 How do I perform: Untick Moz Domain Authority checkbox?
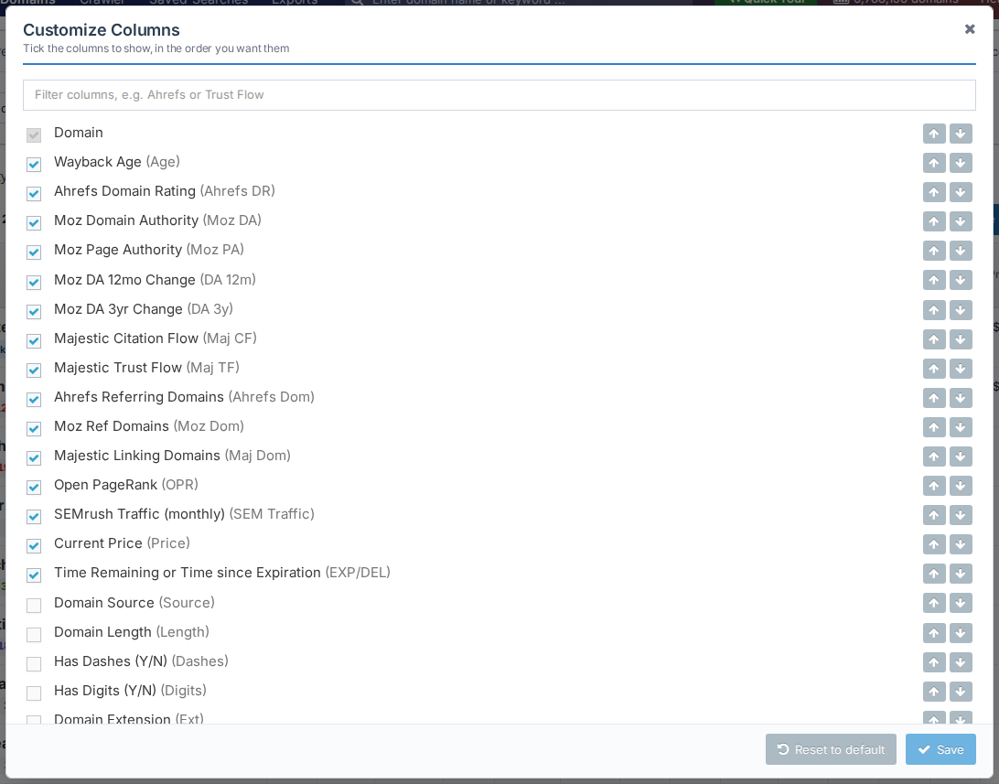[34, 223]
